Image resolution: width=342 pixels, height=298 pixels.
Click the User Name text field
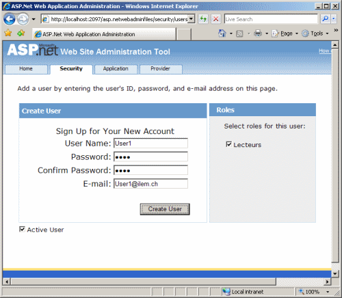coord(150,144)
